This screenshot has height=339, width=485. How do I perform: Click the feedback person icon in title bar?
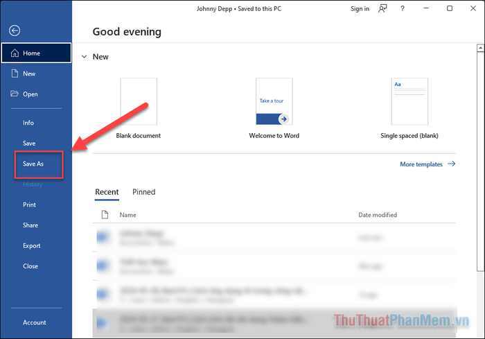pos(382,9)
